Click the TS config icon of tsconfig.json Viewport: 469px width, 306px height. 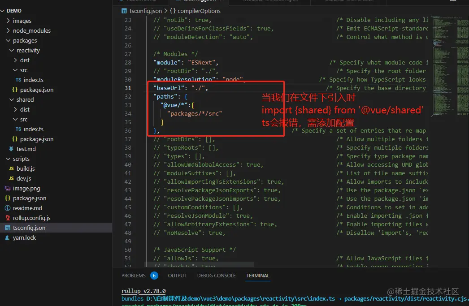[8, 228]
